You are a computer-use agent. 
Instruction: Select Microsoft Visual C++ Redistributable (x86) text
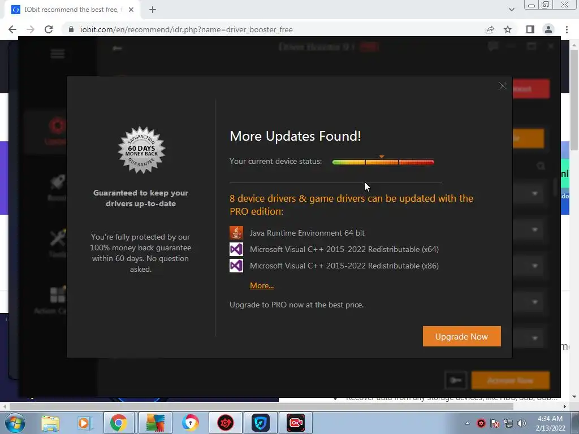344,266
